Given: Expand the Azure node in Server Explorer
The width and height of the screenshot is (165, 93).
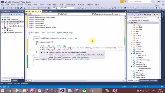Looking at the screenshot, I should [x=2, y=17].
